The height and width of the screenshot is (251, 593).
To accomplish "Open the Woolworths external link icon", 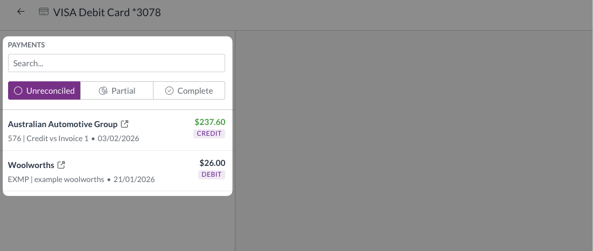I will click(61, 165).
